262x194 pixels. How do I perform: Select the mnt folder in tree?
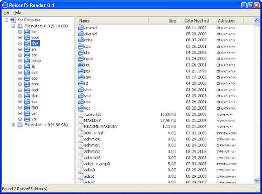(x=35, y=73)
